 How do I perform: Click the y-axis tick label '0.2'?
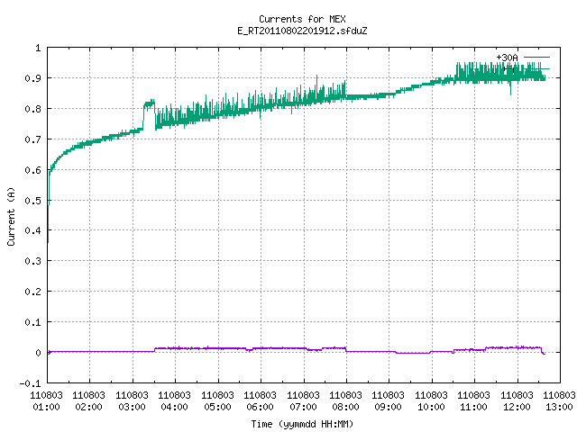(x=32, y=292)
